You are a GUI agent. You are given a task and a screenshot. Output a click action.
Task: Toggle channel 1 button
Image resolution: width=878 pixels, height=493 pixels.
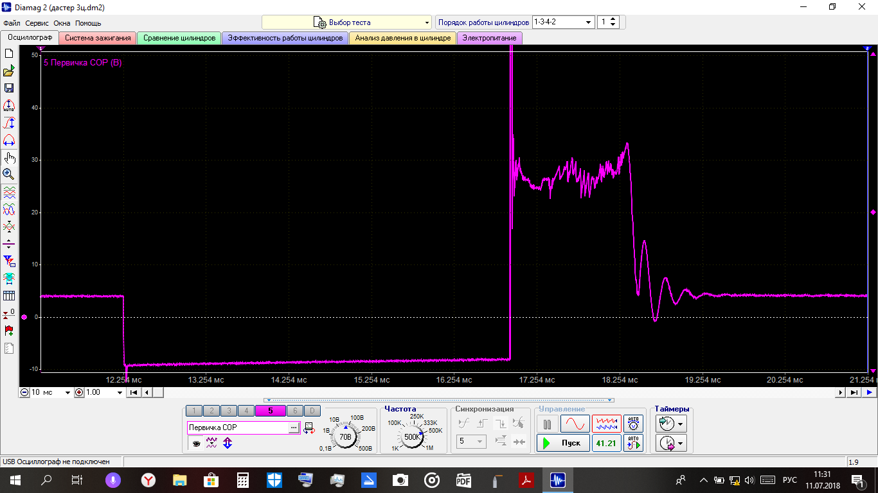pos(195,411)
